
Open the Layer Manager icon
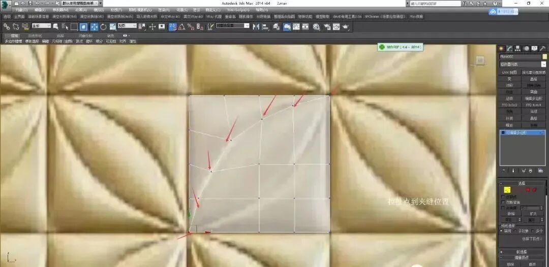coord(276,26)
